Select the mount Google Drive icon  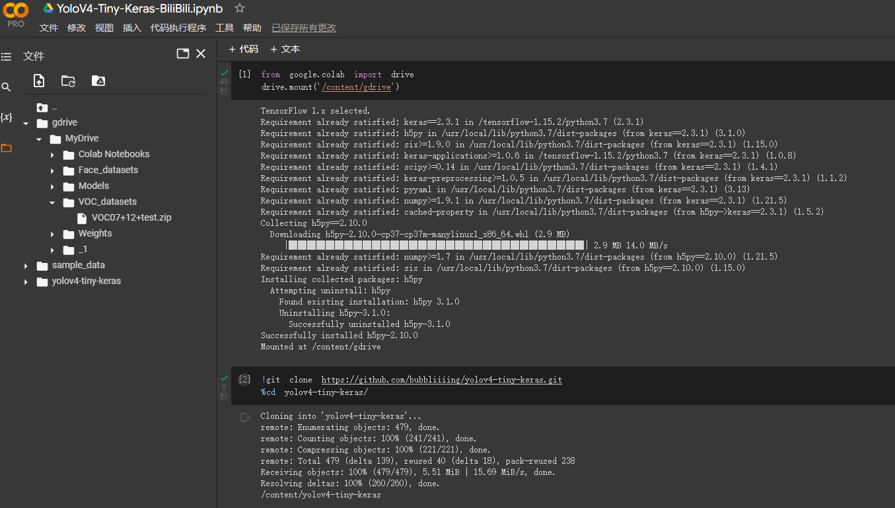pyautogui.click(x=98, y=80)
